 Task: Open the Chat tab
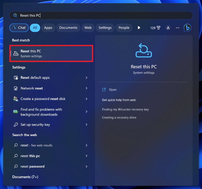coord(19,28)
